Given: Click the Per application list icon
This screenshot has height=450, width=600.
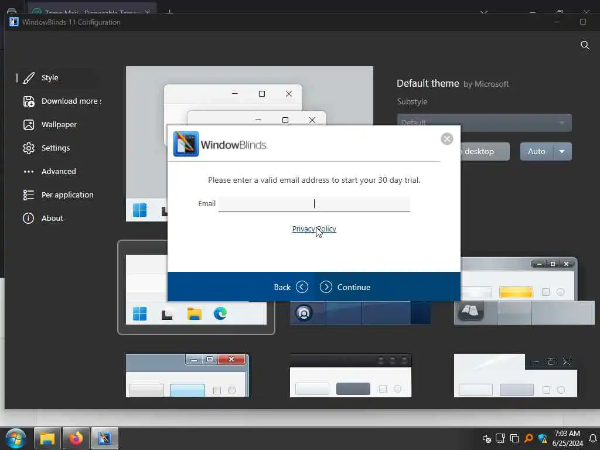Looking at the screenshot, I should click(29, 195).
